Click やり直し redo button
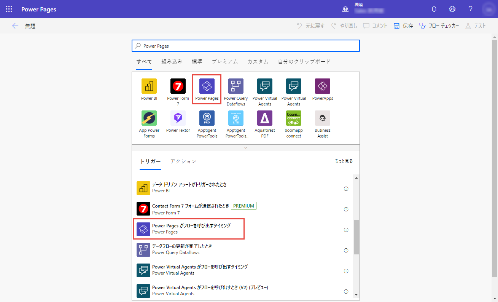Screen dimensions: 498x302 coord(344,26)
